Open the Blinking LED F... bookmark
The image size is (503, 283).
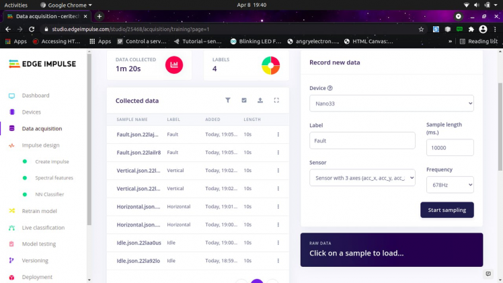[256, 42]
